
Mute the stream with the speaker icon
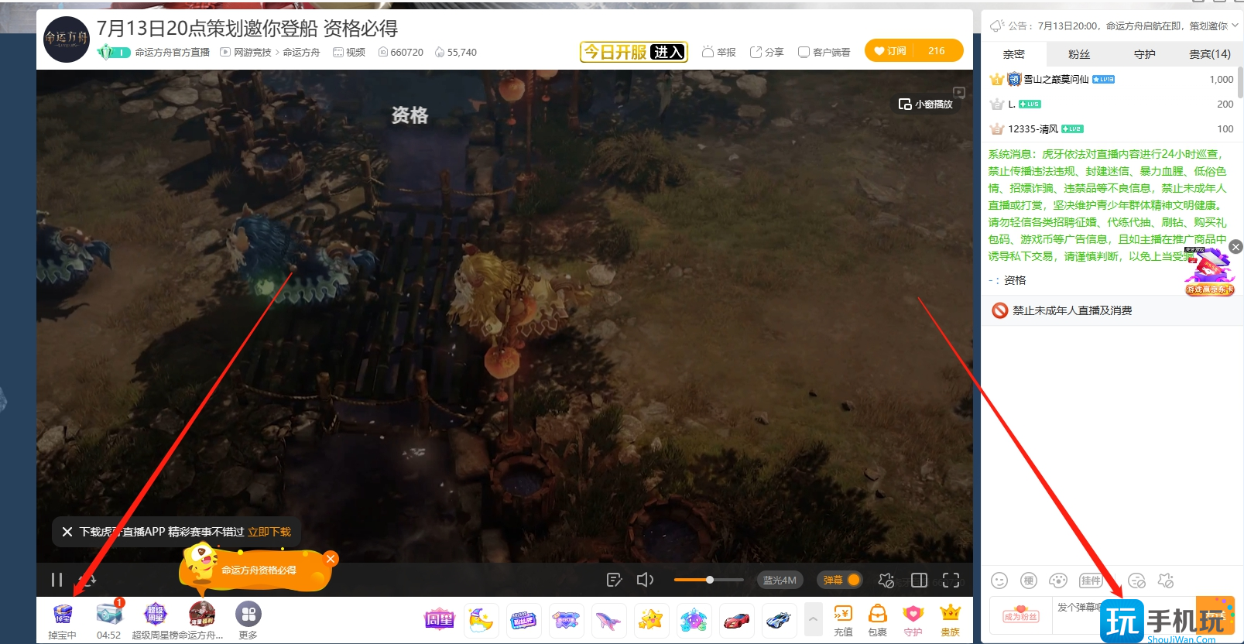point(645,580)
